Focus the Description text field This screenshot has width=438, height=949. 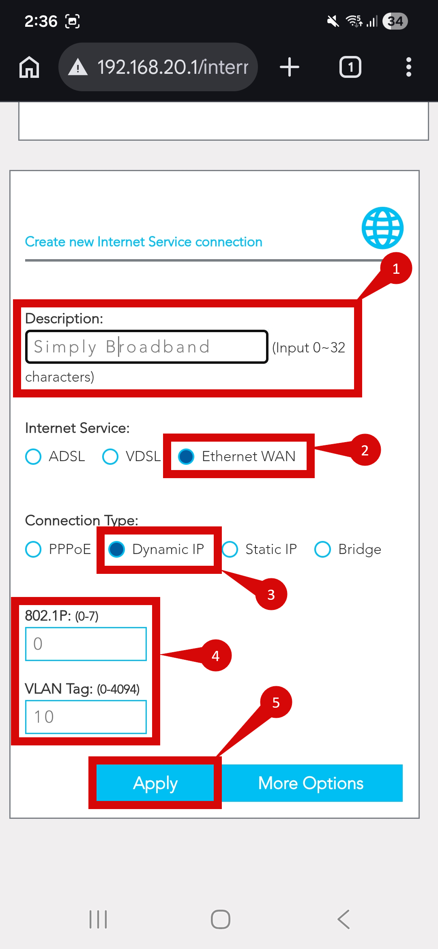[146, 347]
